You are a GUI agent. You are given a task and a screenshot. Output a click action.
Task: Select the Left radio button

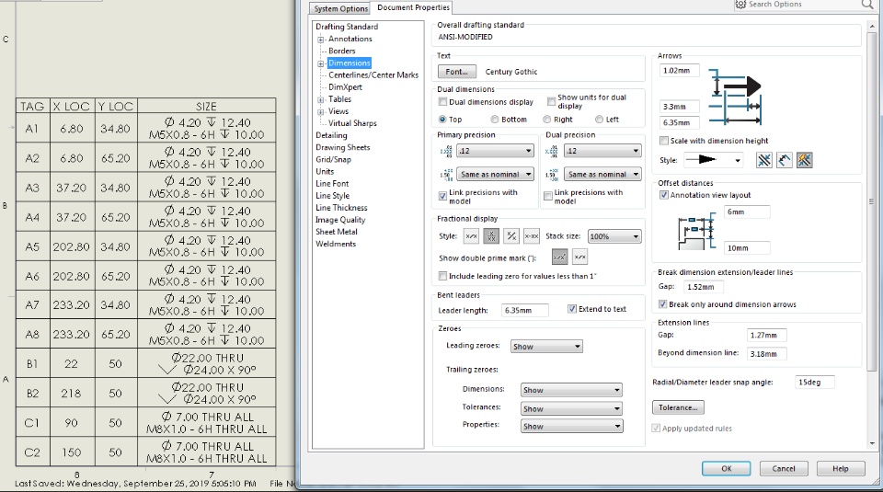(599, 120)
